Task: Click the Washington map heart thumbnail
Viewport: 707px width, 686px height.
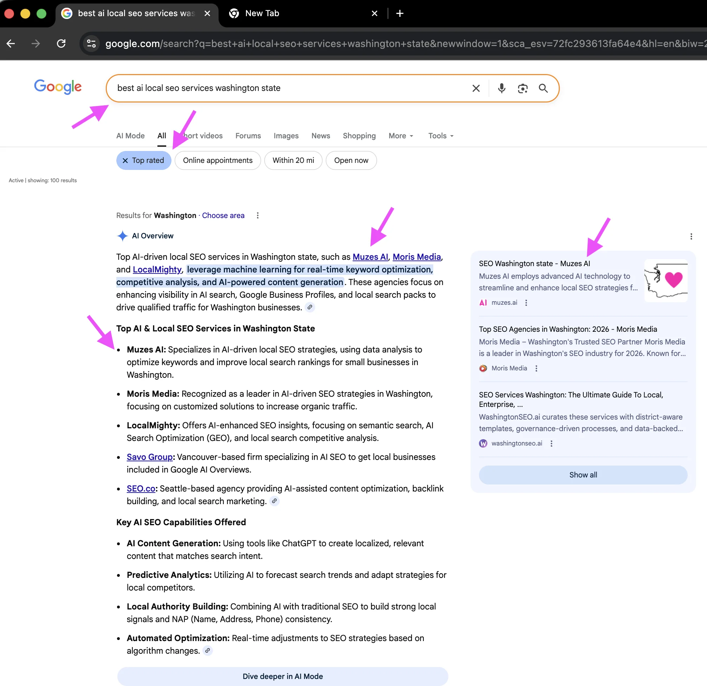Action: 666,281
